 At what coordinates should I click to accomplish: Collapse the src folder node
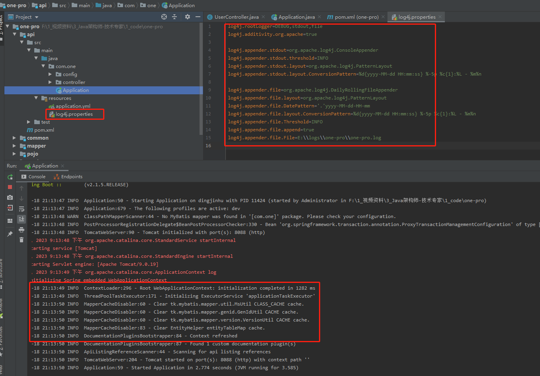click(22, 42)
